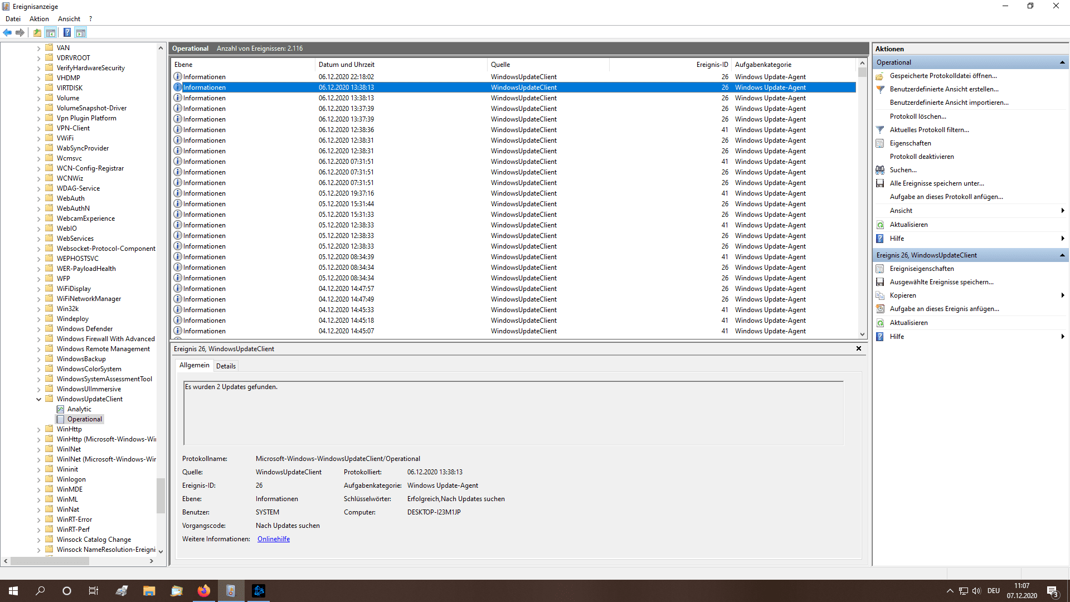Click filter current log funnel icon
Screen dimensions: 1070x602
pyautogui.click(x=880, y=130)
